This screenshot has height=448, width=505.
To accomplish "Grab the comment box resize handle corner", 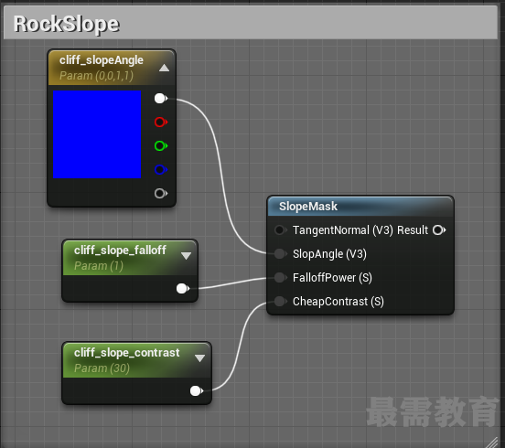I will coord(491,443).
